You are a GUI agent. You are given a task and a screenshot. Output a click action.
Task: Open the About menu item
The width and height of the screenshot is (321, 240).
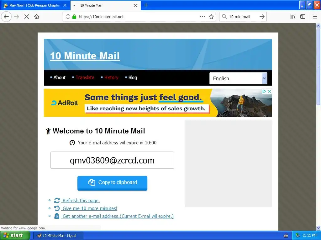click(59, 77)
